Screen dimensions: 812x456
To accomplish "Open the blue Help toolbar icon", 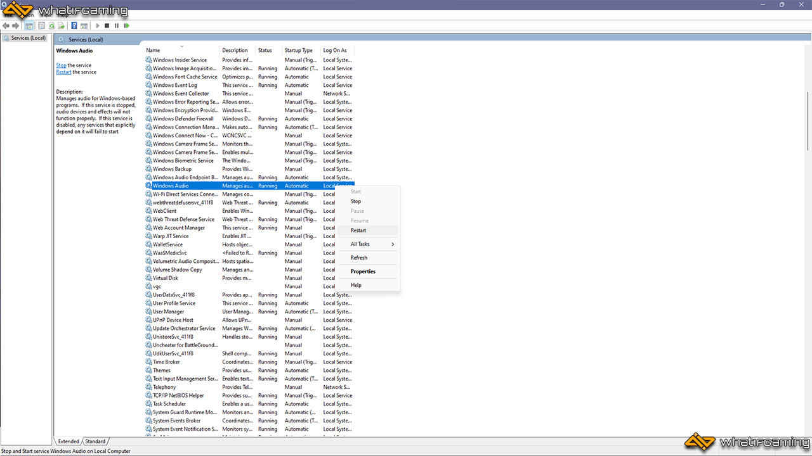I will 74,26.
